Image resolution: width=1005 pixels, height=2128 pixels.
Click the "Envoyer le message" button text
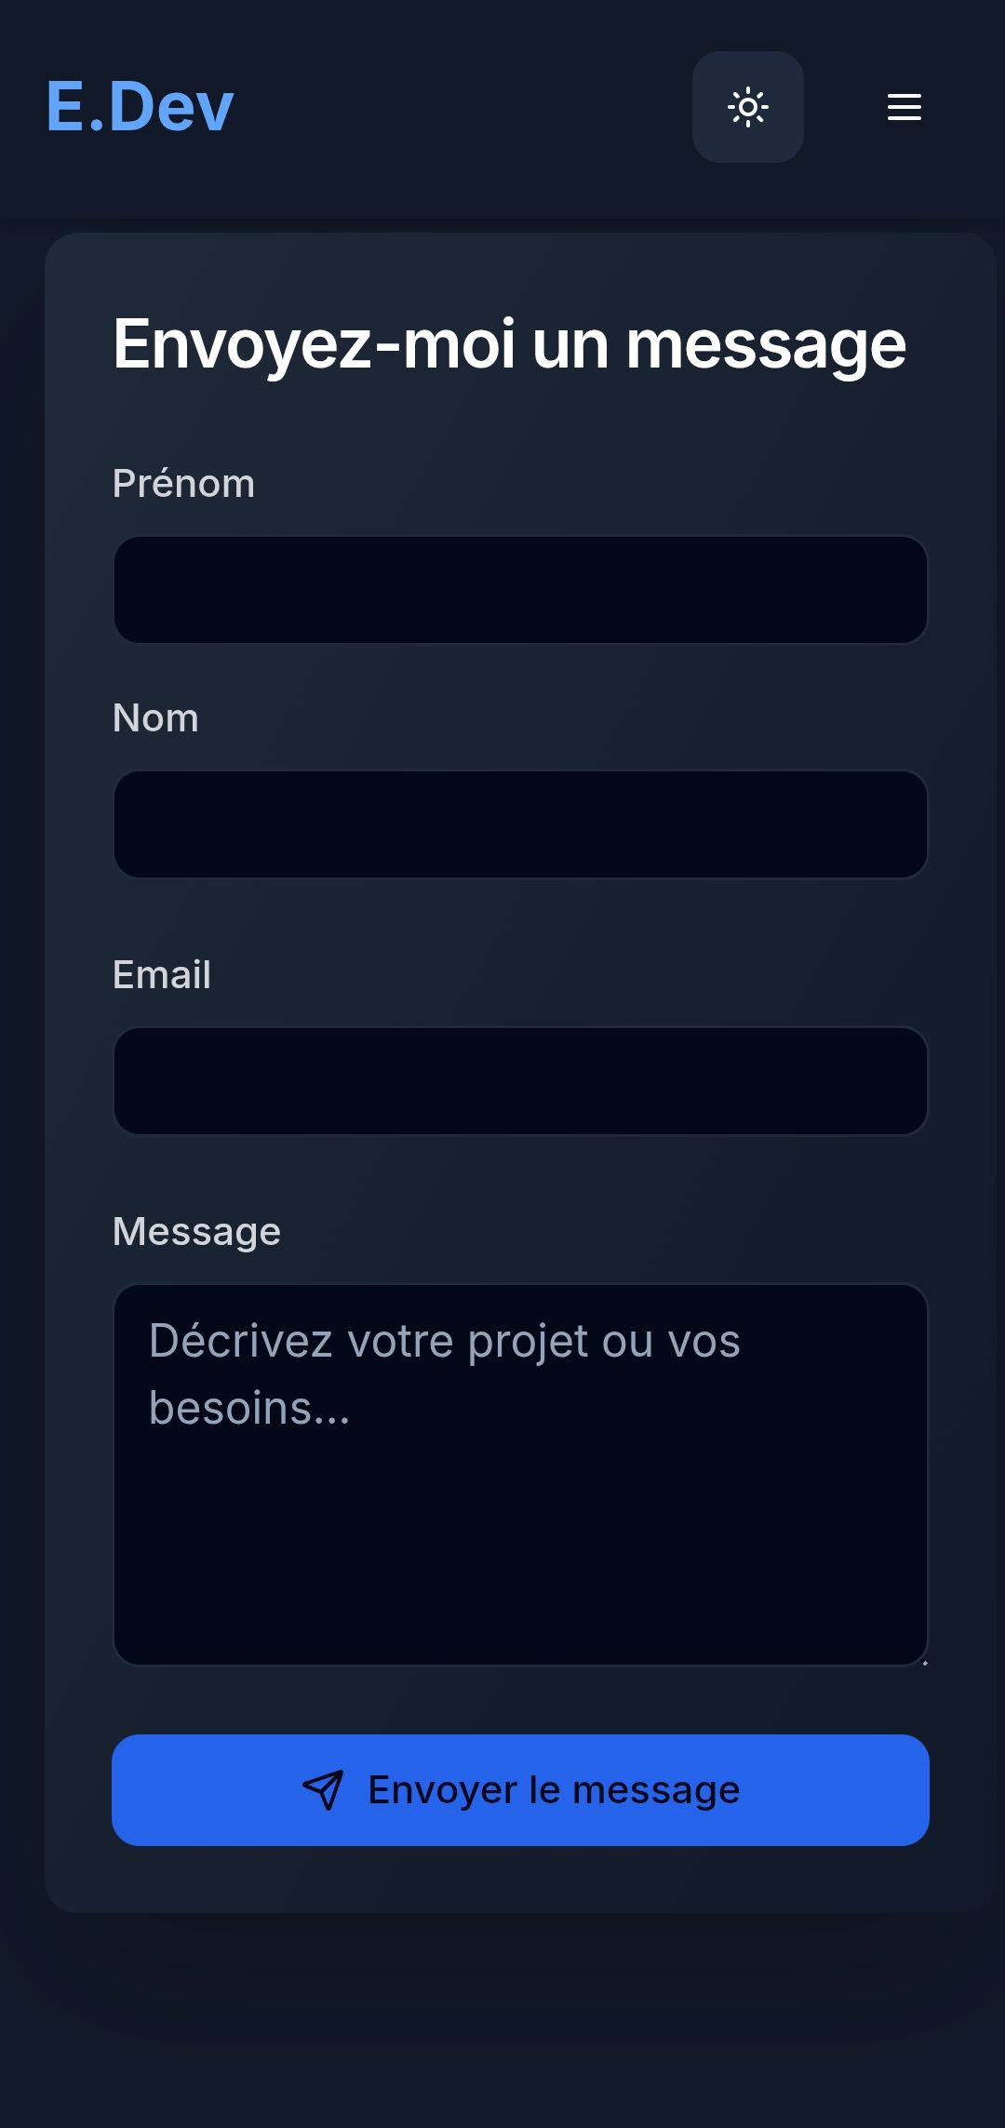pos(554,1790)
